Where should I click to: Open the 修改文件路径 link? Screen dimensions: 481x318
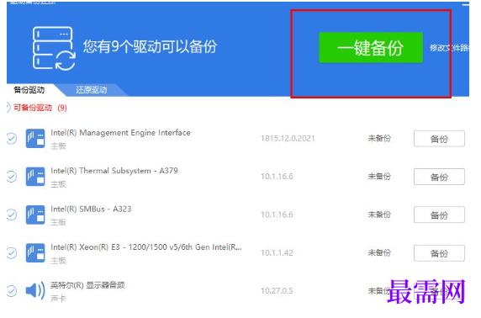pyautogui.click(x=449, y=48)
